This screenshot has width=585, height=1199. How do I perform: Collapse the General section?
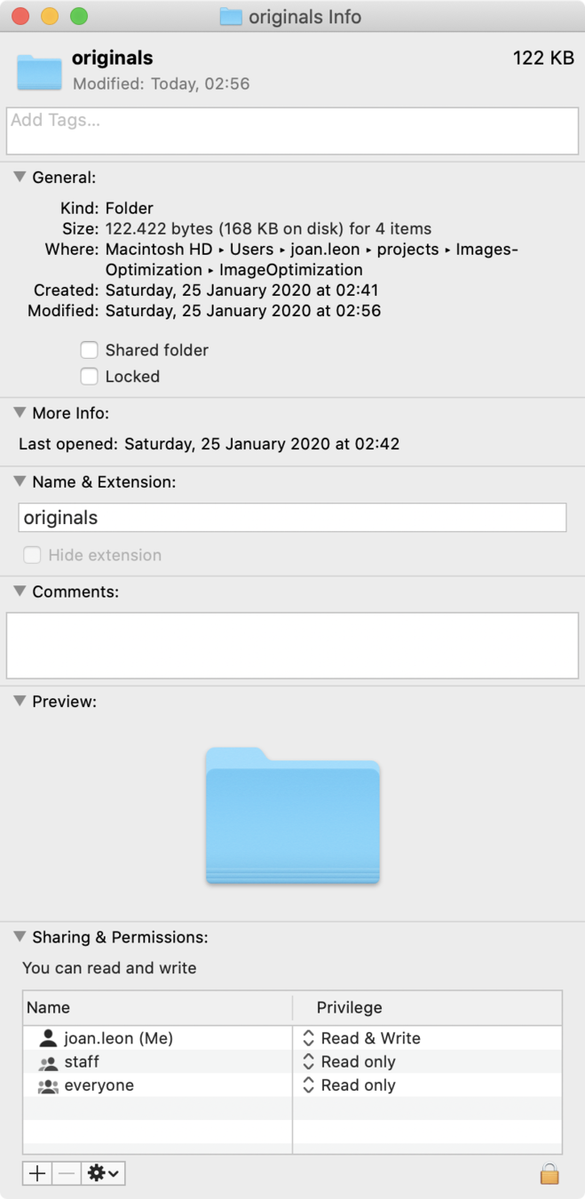[x=20, y=177]
